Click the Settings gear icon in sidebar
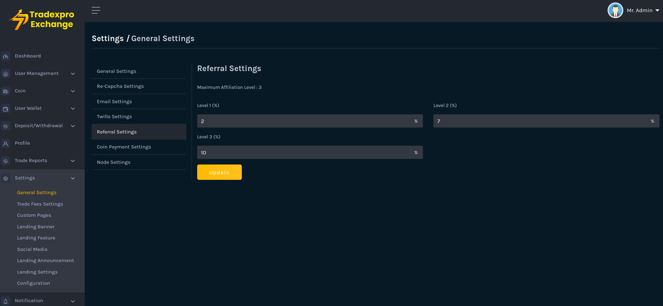The image size is (663, 306). (6, 178)
